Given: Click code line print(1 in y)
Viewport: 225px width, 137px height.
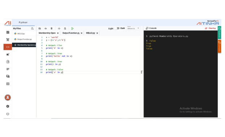Looking at the screenshot, I should click(x=53, y=64).
